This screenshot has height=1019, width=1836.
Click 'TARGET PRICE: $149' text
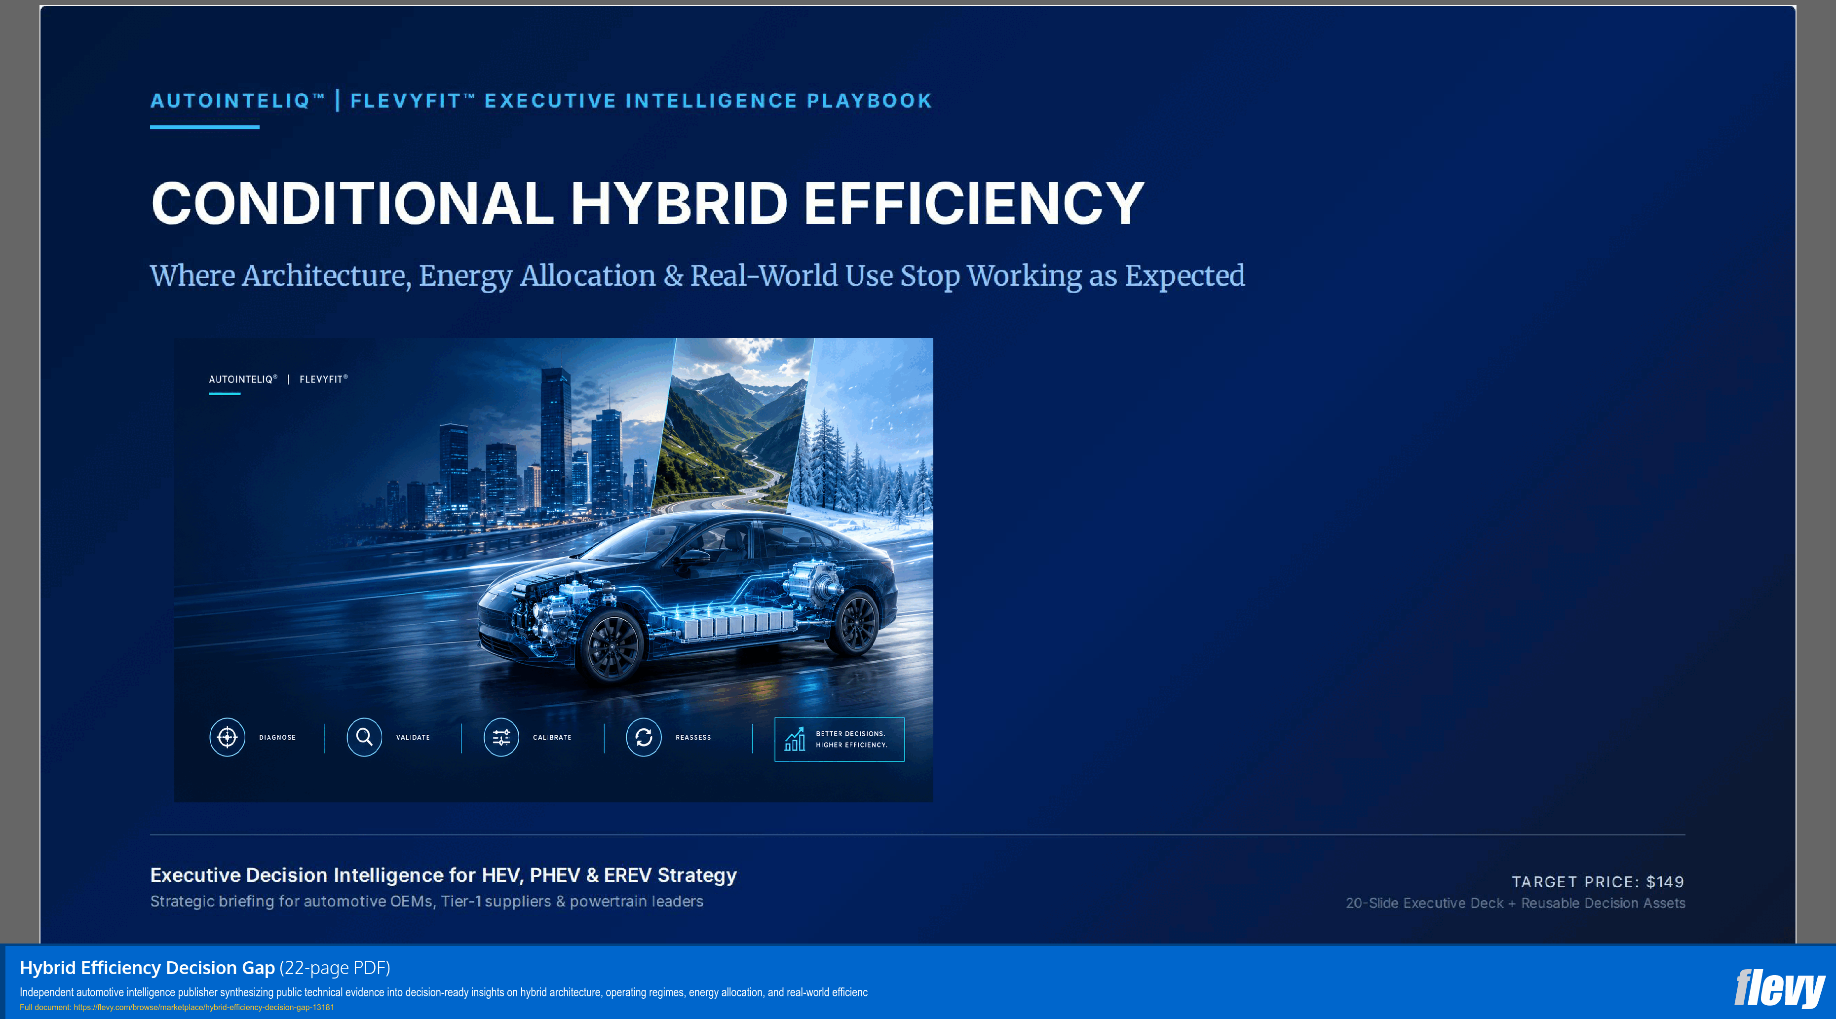coord(1597,881)
